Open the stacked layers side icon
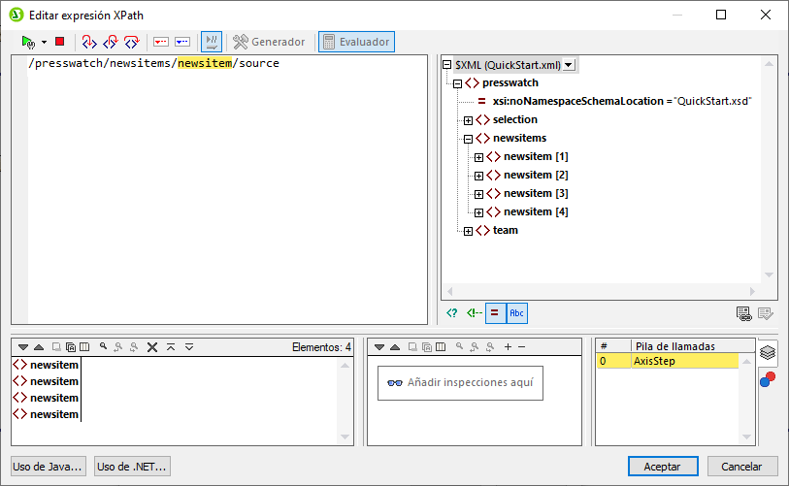This screenshot has width=789, height=486. coord(767,352)
